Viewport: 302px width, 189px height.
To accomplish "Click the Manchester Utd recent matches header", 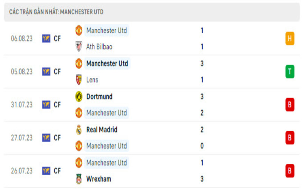I will coord(56,12).
